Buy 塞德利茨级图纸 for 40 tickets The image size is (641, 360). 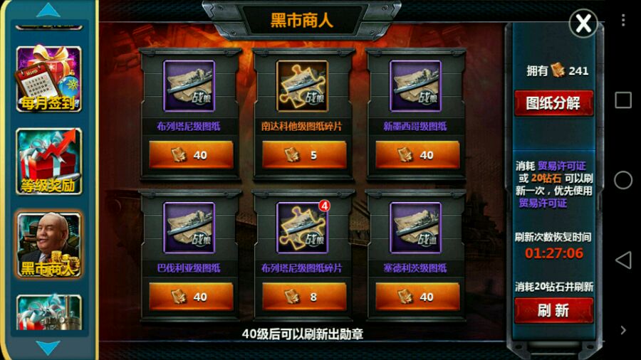pyautogui.click(x=417, y=297)
